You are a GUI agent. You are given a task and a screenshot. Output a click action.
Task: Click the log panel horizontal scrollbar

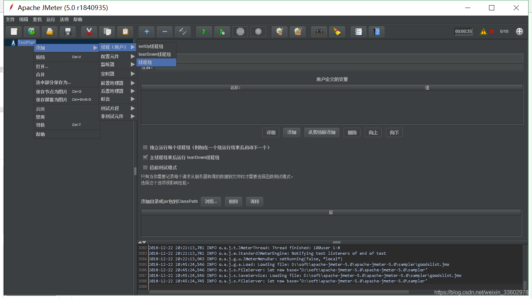279,292
